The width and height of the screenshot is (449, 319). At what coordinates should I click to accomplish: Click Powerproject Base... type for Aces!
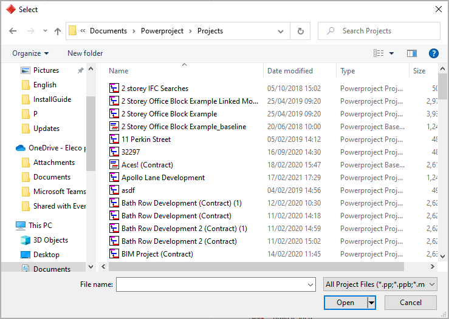pos(372,164)
